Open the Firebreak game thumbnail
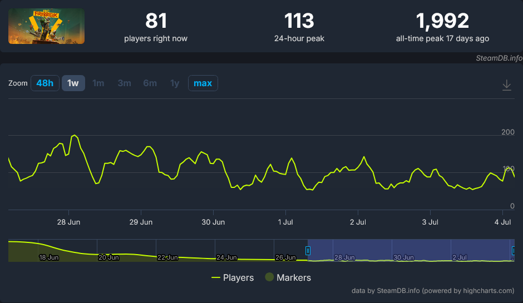523x303 pixels. pos(46,26)
